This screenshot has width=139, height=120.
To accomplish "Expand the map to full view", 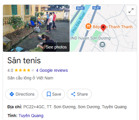I will tap(131, 11).
